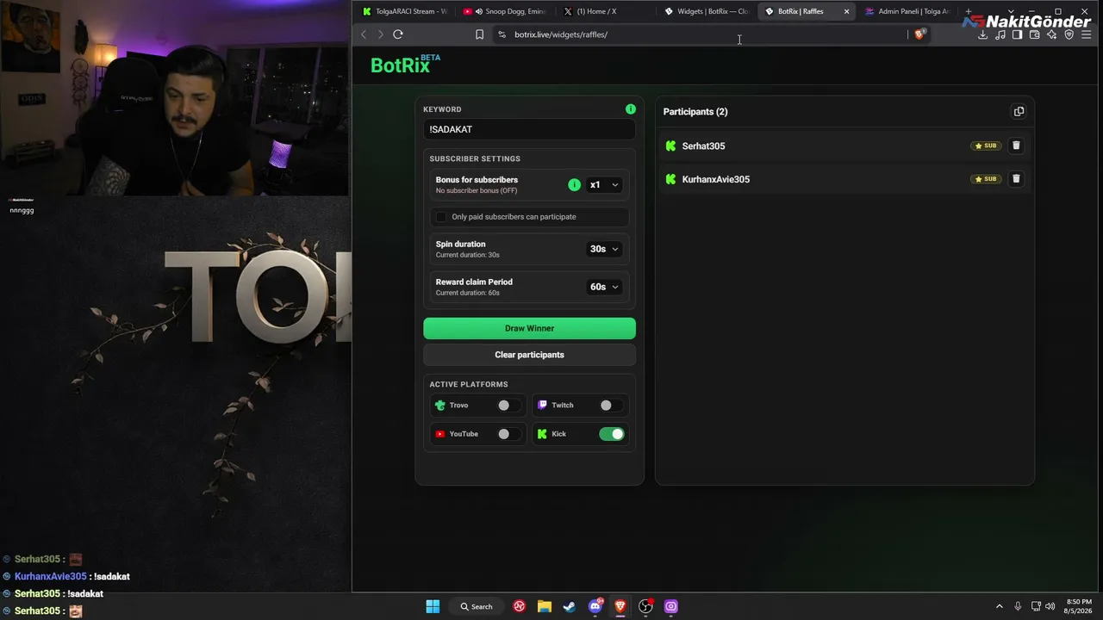
Task: Switch to the Widgets | BotRix tab
Action: [x=706, y=11]
